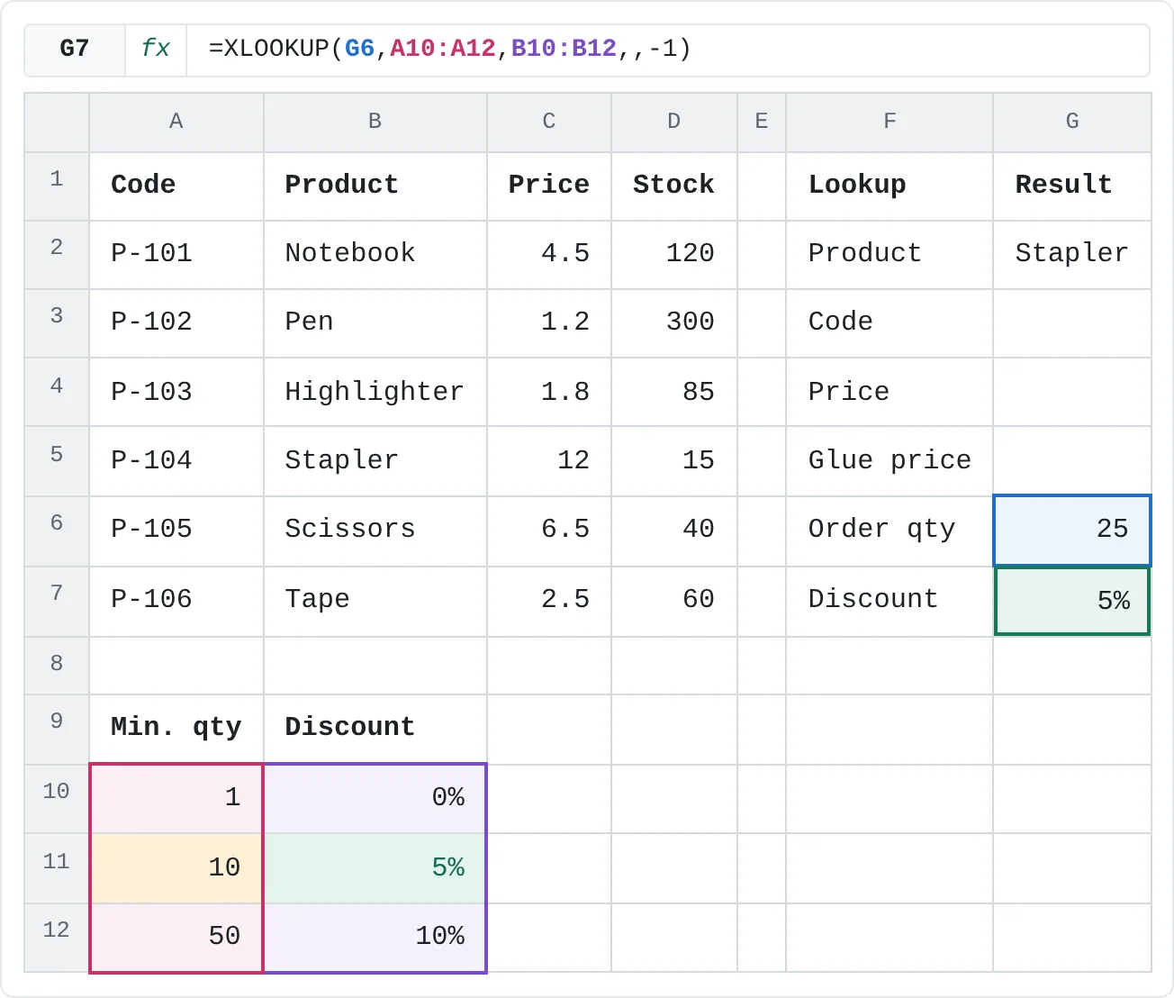Select column A header
The image size is (1174, 998).
click(176, 122)
